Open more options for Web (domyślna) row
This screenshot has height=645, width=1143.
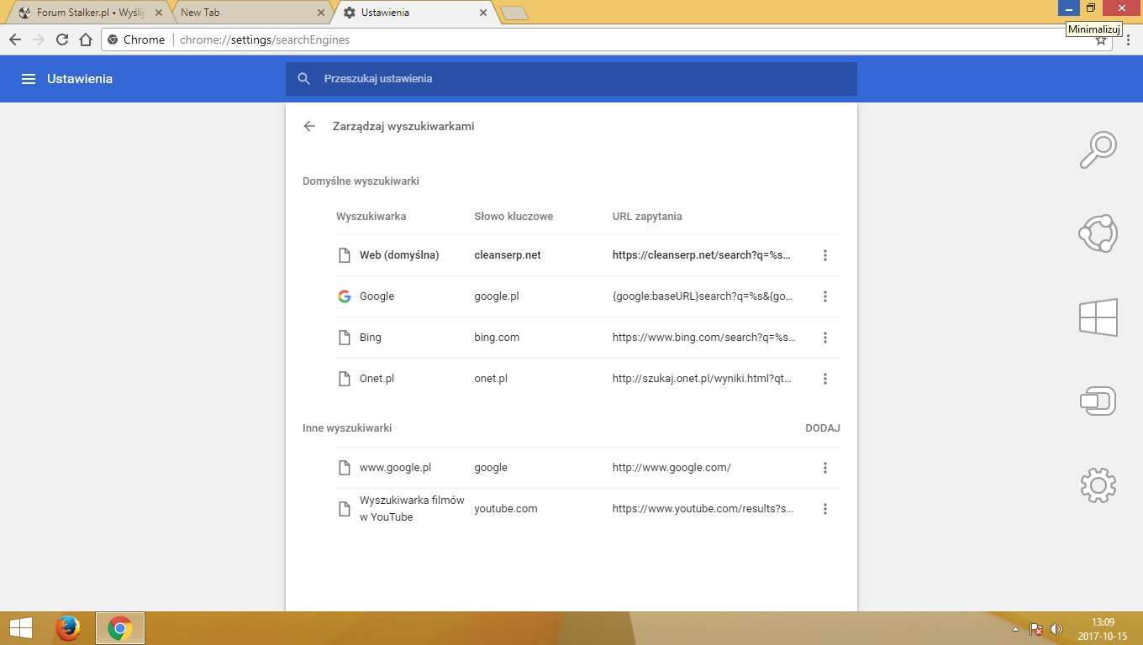point(825,255)
